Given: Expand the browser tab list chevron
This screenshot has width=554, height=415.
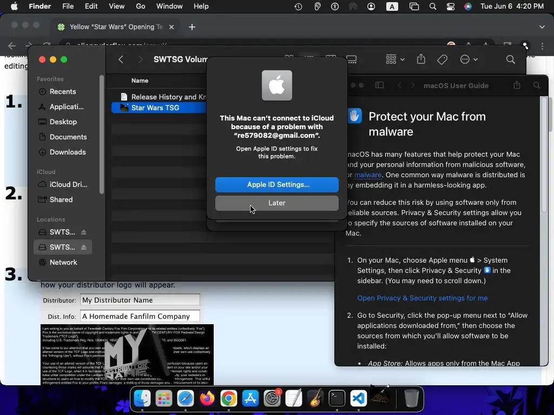Looking at the screenshot, I should click(542, 27).
